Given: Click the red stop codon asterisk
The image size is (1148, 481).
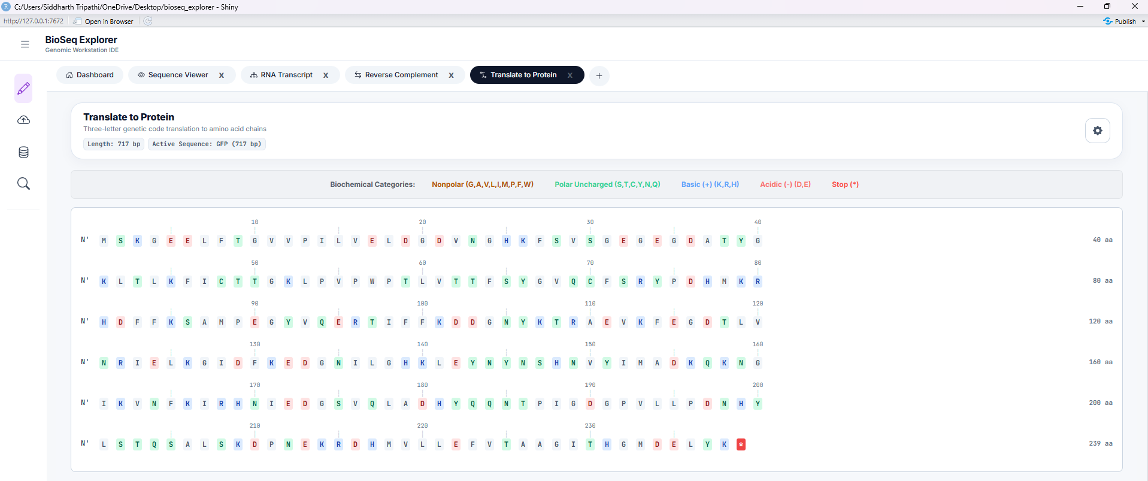Looking at the screenshot, I should (x=741, y=444).
